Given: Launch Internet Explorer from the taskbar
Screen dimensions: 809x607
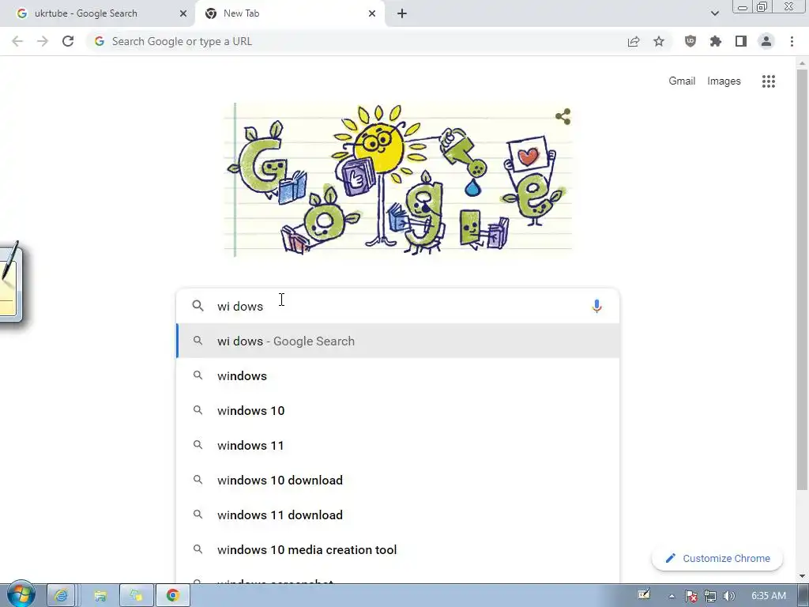Looking at the screenshot, I should click(x=61, y=596).
